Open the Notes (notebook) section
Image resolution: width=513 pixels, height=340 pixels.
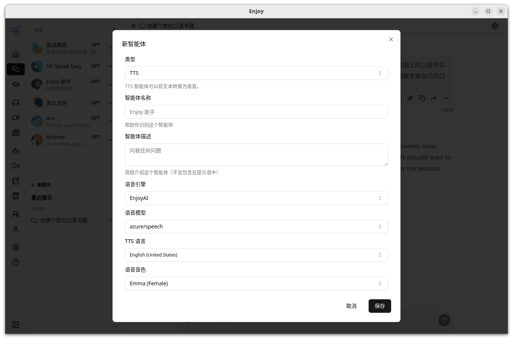(15, 180)
